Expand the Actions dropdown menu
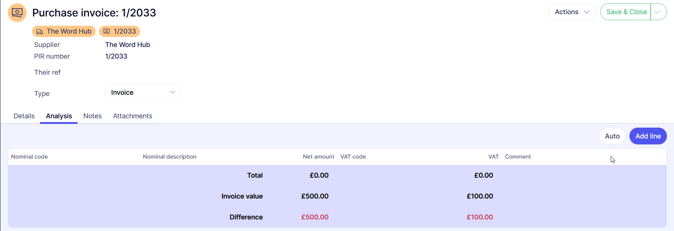This screenshot has width=674, height=231. (572, 12)
